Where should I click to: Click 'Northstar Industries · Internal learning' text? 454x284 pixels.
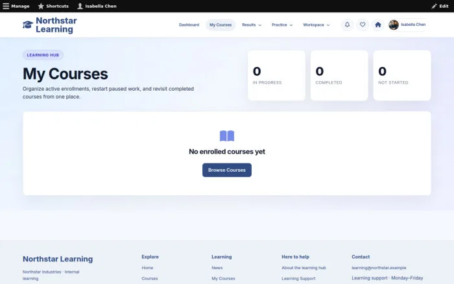[x=51, y=276]
